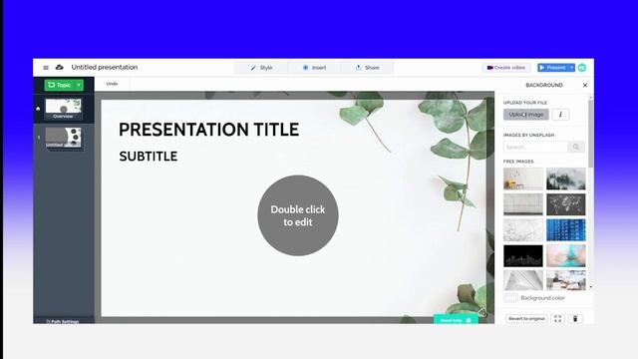Open the Style menu

pos(261,68)
